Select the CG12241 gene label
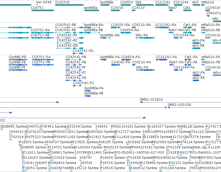Viewport: 221px width, 172px height. 163,2
